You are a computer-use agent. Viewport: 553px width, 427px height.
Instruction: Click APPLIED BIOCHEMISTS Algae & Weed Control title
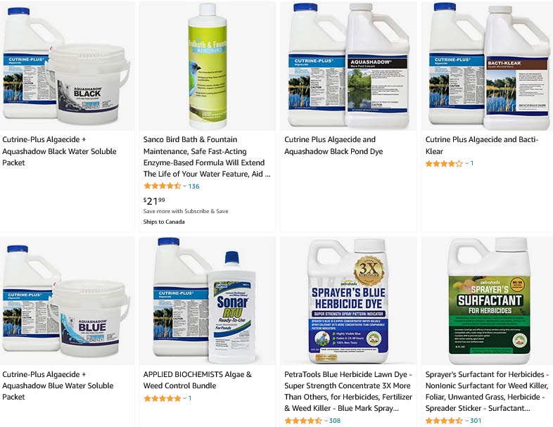pyautogui.click(x=198, y=380)
